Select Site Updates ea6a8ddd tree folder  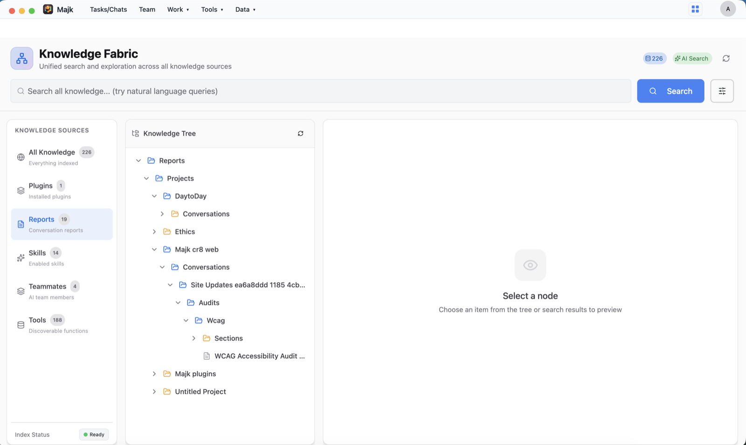coord(248,285)
